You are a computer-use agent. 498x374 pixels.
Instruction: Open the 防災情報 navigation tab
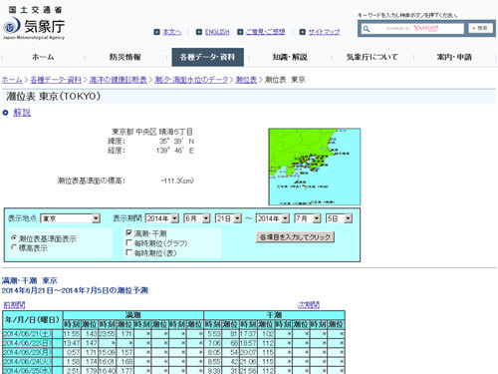pyautogui.click(x=125, y=57)
